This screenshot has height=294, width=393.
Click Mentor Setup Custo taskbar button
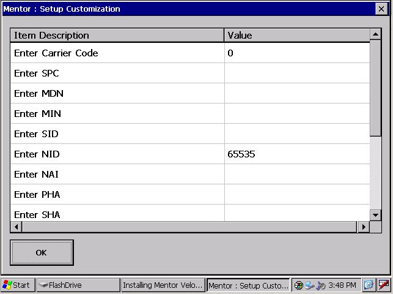pos(248,285)
